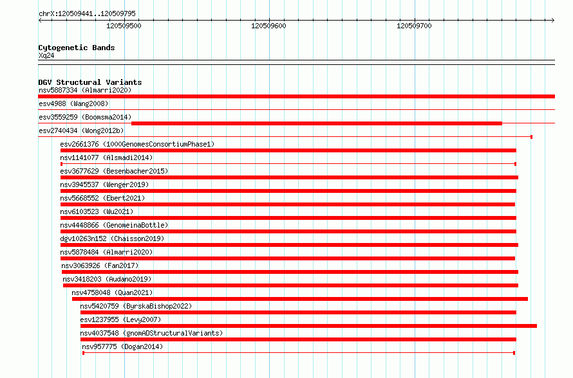This screenshot has height=378, width=573.
Task: Click the chrX:120509441..120509795 region label
Action: [87, 14]
